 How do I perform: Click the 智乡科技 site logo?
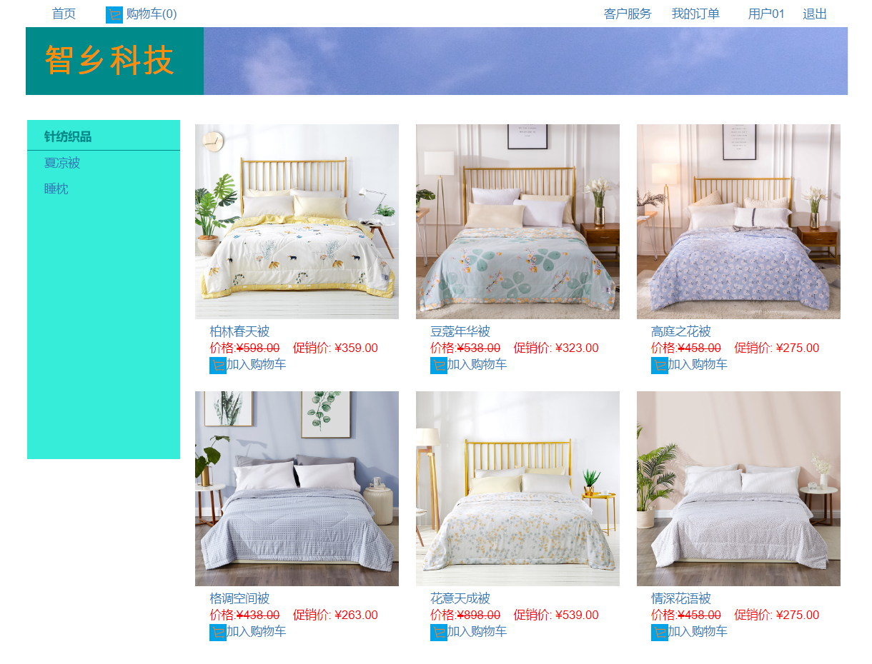click(x=109, y=61)
